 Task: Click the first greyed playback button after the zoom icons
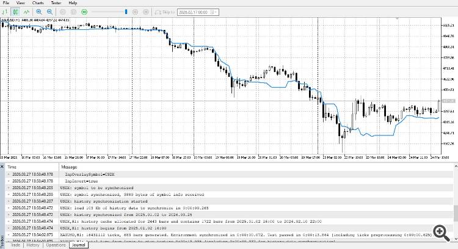pos(62,12)
